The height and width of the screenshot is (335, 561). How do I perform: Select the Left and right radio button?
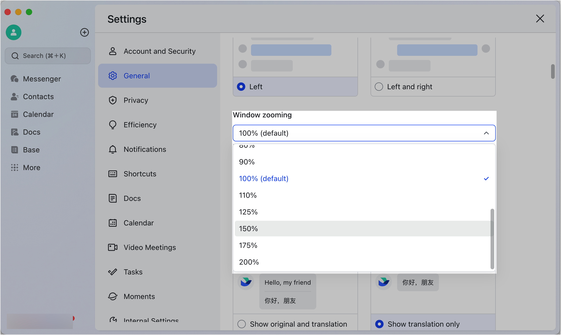click(379, 87)
